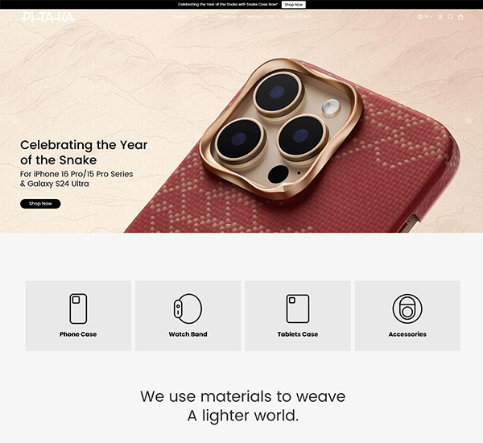483x443 pixels.
Task: Click the black Shop Now hero button
Action: 40,204
